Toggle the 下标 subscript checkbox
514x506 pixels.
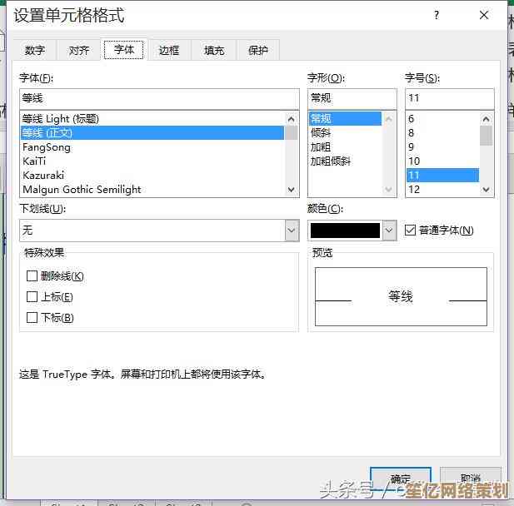click(32, 318)
